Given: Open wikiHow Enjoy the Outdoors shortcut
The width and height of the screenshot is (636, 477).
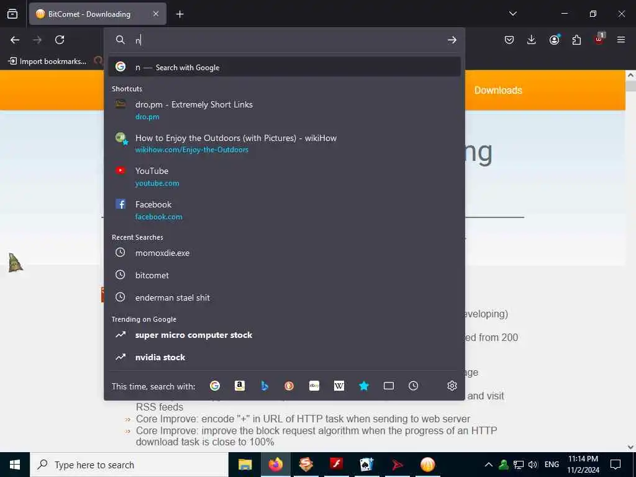Looking at the screenshot, I should click(x=284, y=143).
